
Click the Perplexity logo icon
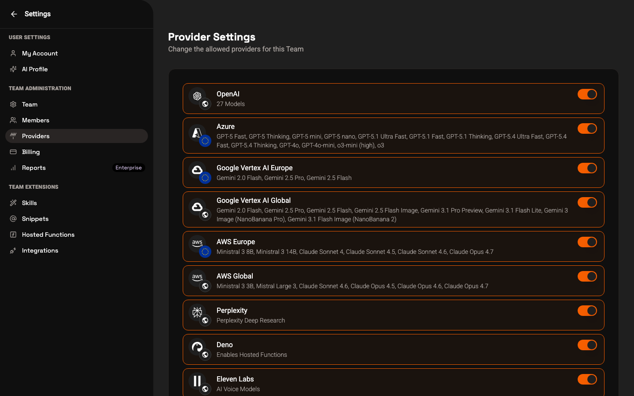[x=197, y=312]
